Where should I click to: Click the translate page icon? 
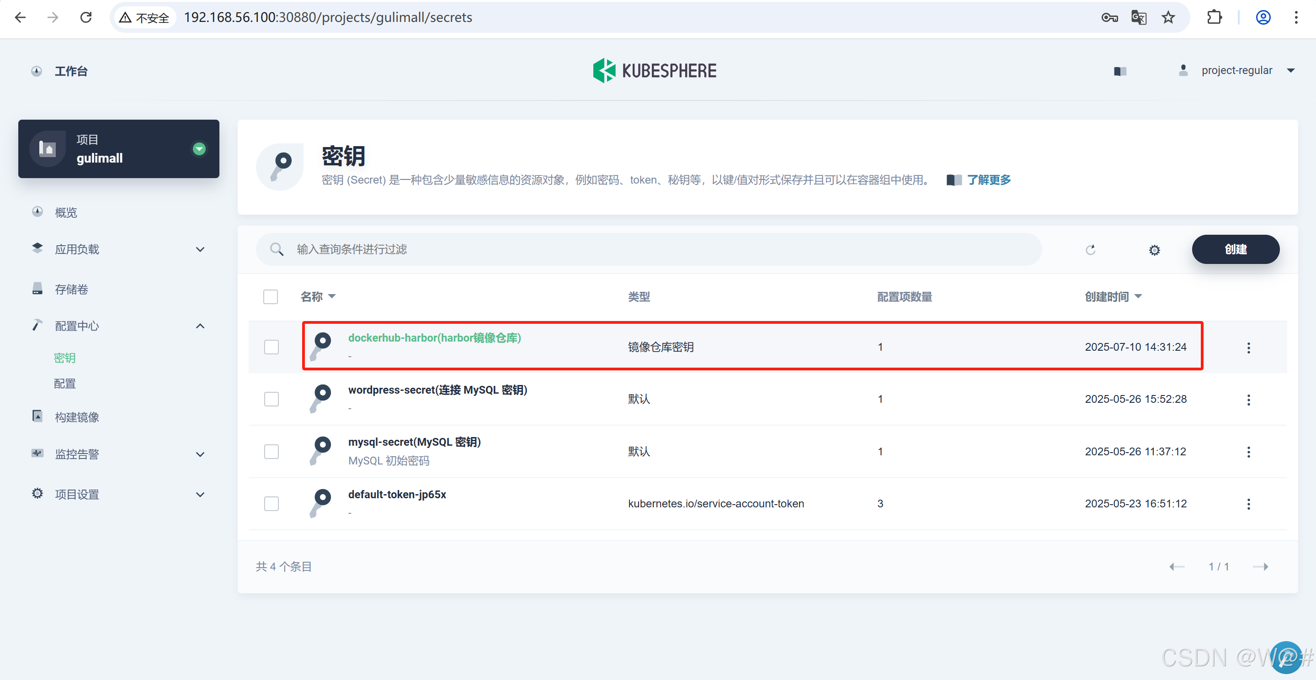1139,18
